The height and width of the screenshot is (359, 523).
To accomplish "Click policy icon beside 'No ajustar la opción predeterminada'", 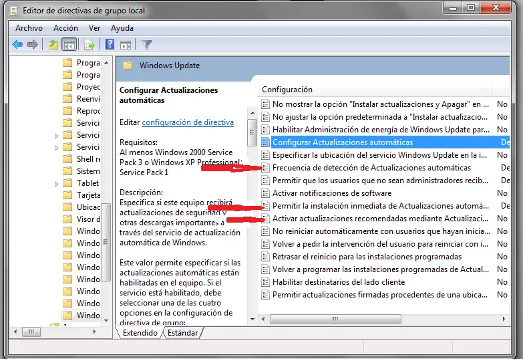I will point(265,117).
